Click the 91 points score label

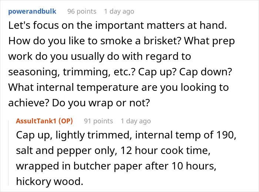pos(98,121)
